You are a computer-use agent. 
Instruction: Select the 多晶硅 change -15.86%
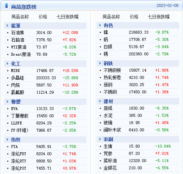coord(71,78)
